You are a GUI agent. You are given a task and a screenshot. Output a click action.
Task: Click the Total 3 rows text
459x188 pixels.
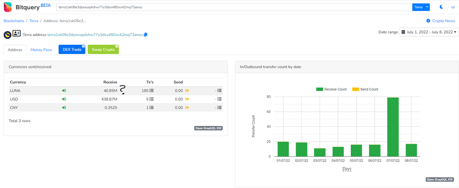tap(20, 121)
